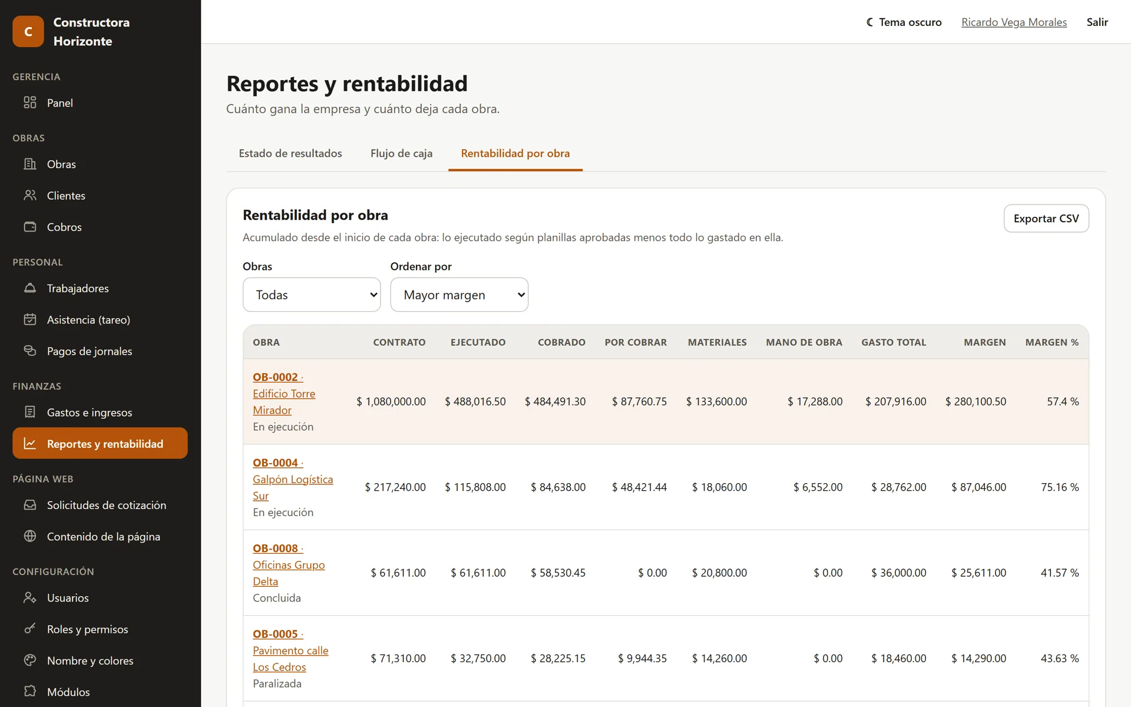Click the MANO DE OBRA column header

point(804,342)
